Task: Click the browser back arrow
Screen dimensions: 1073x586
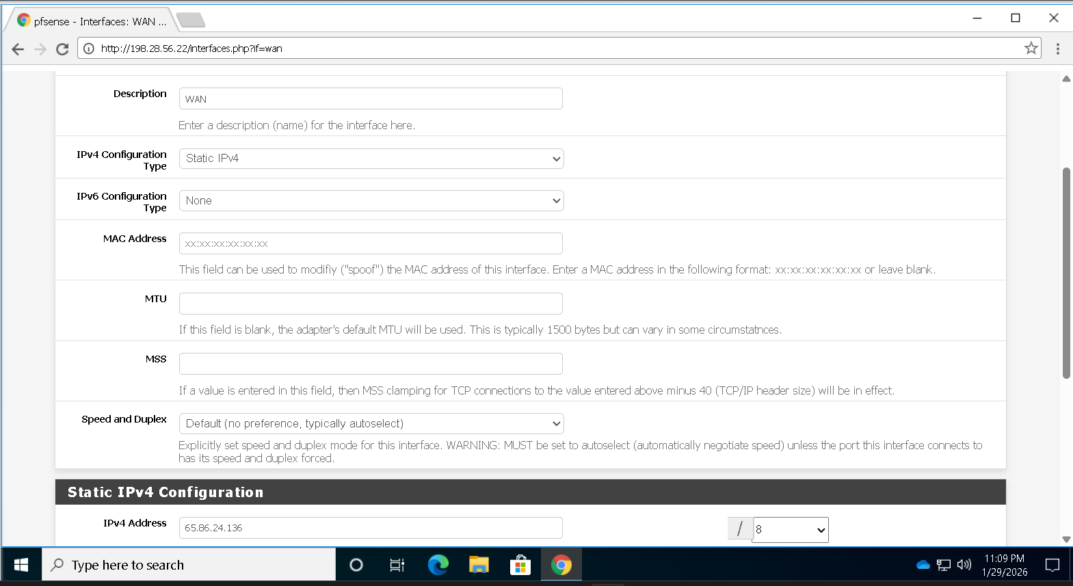Action: coord(18,49)
